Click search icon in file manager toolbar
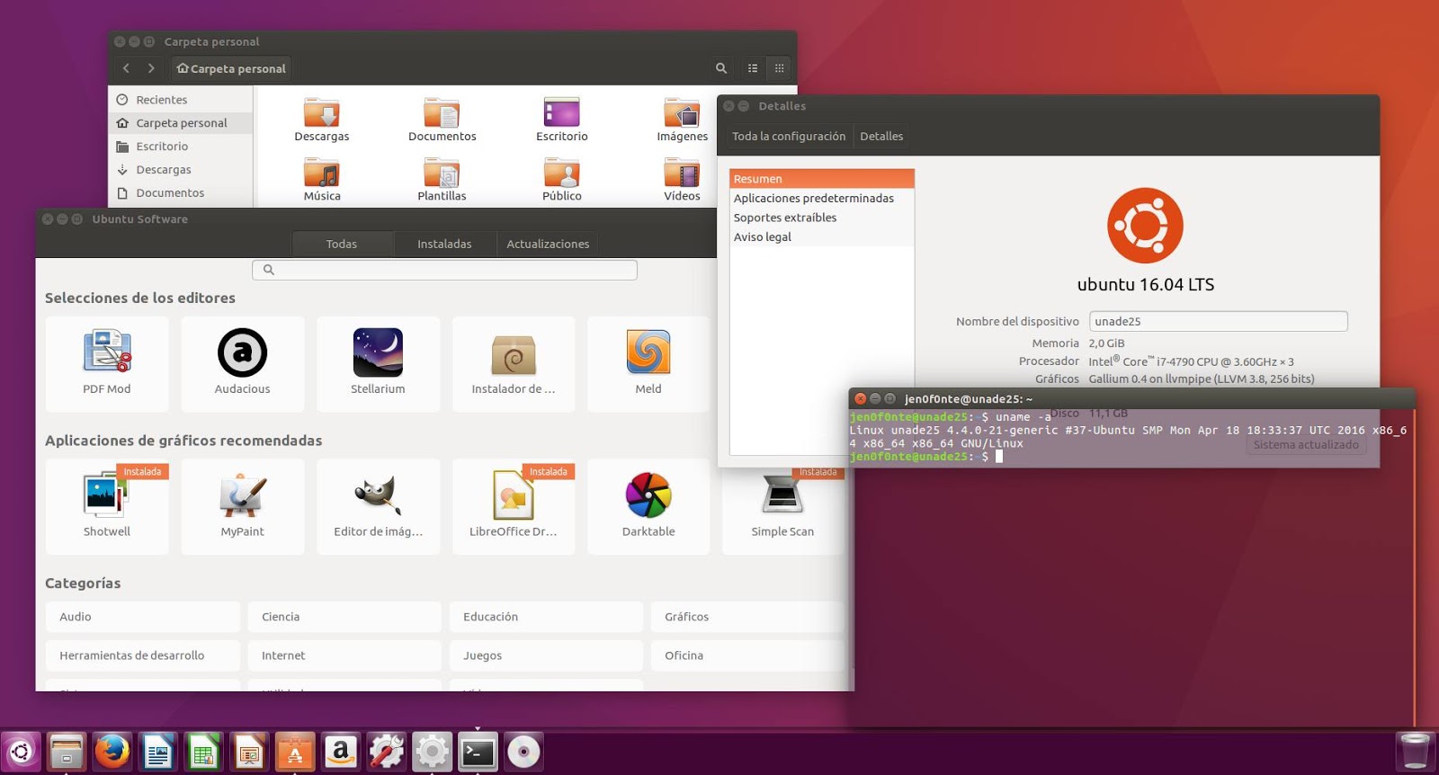 [x=721, y=68]
